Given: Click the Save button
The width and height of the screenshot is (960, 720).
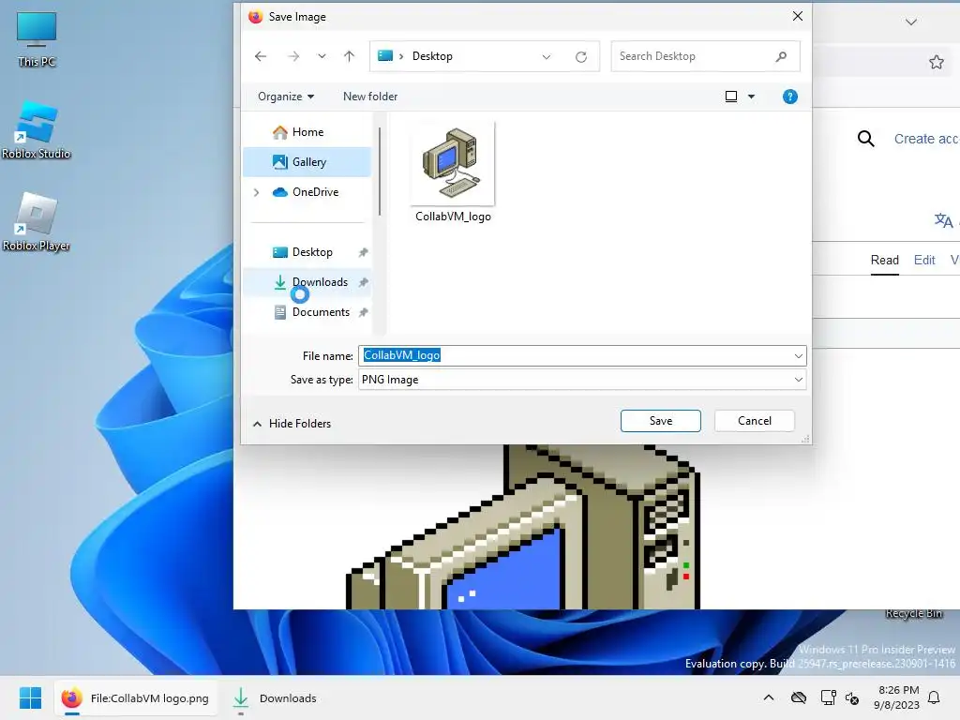Looking at the screenshot, I should pos(661,421).
